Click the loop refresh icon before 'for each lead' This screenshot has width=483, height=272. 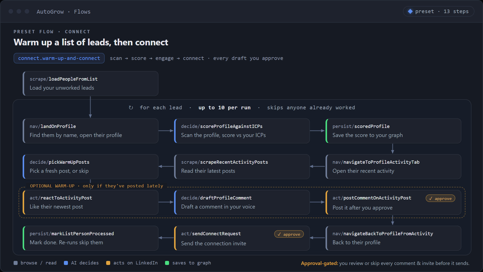tap(131, 108)
